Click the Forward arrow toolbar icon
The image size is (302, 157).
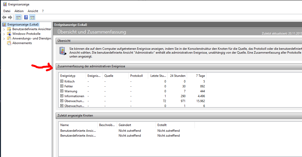click(x=10, y=18)
